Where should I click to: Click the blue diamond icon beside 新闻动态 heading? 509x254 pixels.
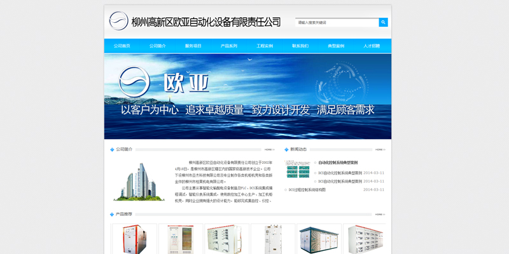tap(287, 150)
